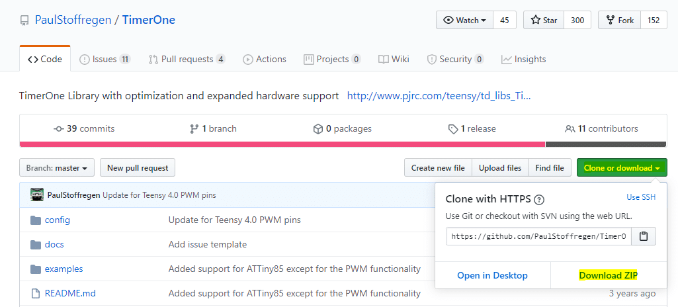Switch to the Issues tab
678x307 pixels.
pyautogui.click(x=105, y=60)
